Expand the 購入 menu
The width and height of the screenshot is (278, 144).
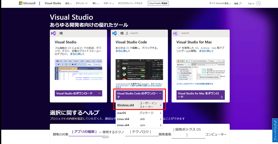96,3
